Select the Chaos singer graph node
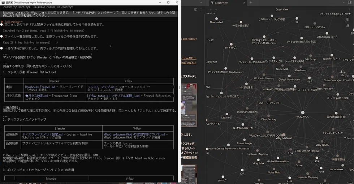 (x=244, y=140)
